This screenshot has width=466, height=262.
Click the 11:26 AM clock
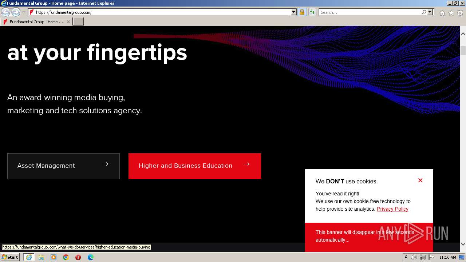point(447,257)
